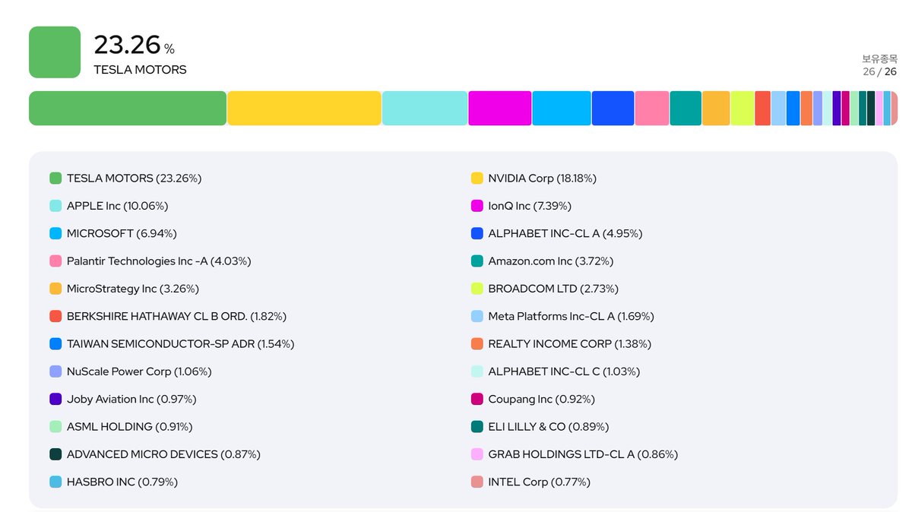The image size is (912, 512).
Task: Click the ALPHABET INC-CL A (4.95%) label
Action: [565, 234]
